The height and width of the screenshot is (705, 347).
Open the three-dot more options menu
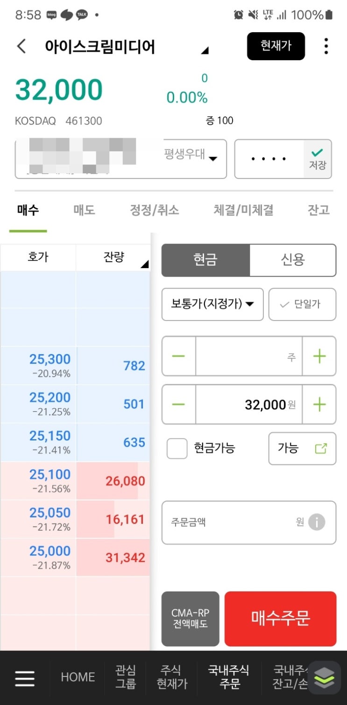point(326,46)
